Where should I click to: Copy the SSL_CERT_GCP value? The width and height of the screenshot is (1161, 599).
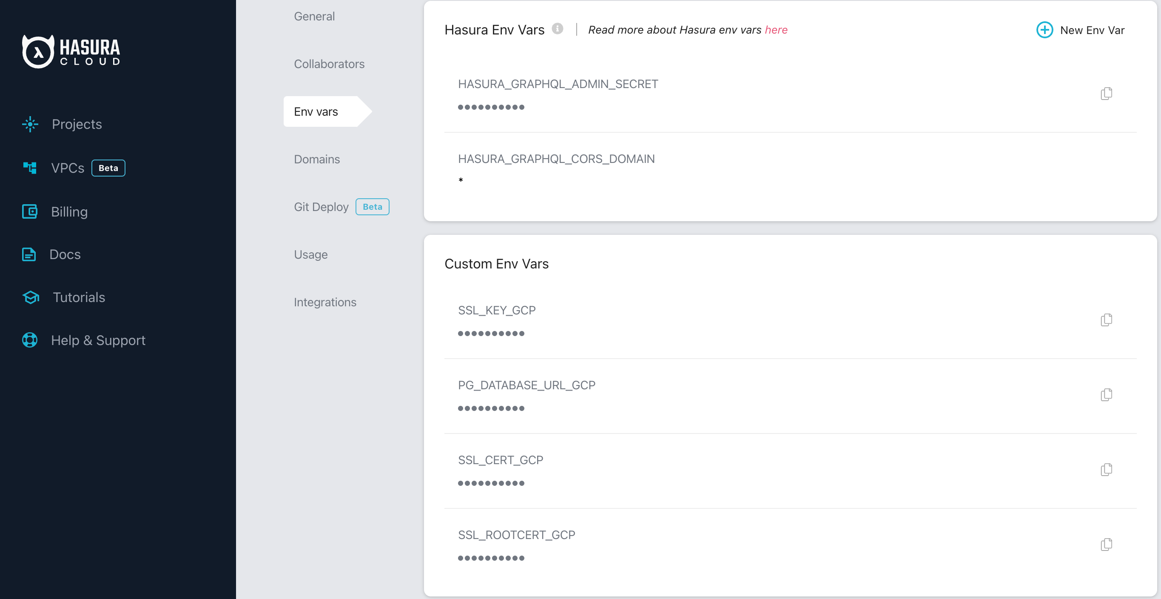click(x=1107, y=470)
